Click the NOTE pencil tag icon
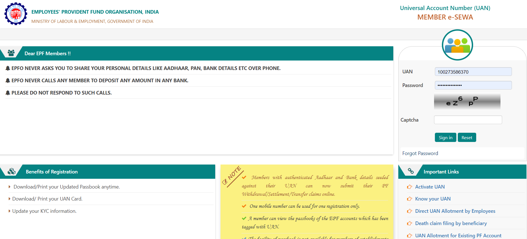527x239 pixels. [233, 177]
